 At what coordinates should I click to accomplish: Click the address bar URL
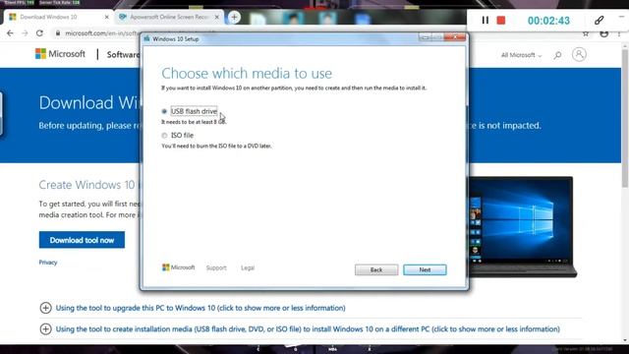pyautogui.click(x=101, y=33)
